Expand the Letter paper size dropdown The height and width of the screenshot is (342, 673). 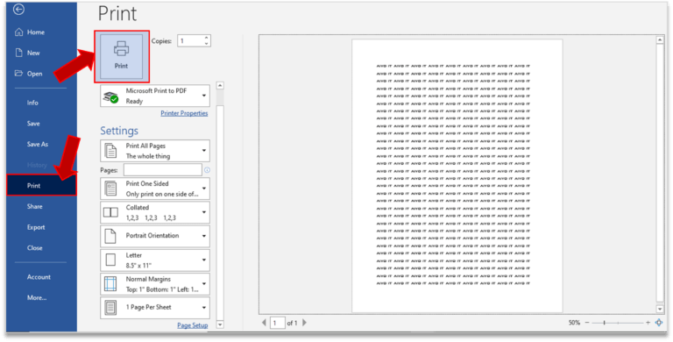(155, 260)
